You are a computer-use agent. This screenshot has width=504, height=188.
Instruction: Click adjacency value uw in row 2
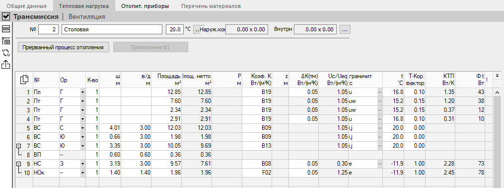[x=362, y=101]
